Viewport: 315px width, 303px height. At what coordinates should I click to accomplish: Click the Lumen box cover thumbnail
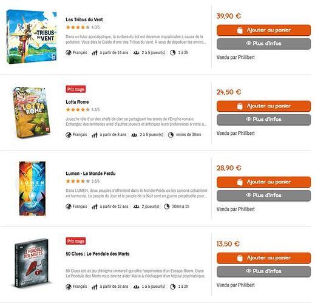32,188
